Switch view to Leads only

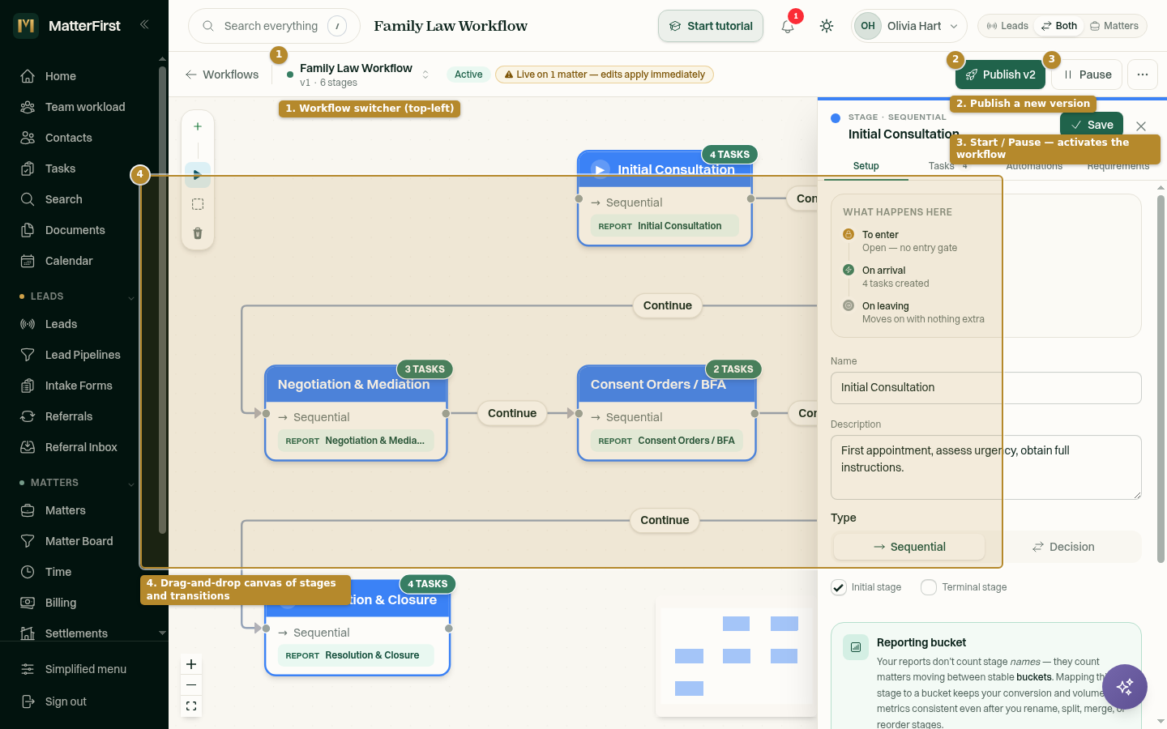[x=1007, y=26]
